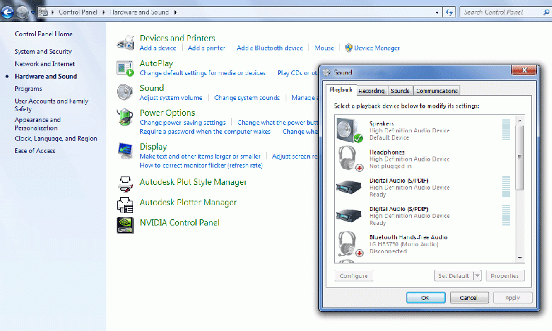Image resolution: width=552 pixels, height=331 pixels.
Task: Click the device list scrollbar thumb
Action: click(x=520, y=157)
